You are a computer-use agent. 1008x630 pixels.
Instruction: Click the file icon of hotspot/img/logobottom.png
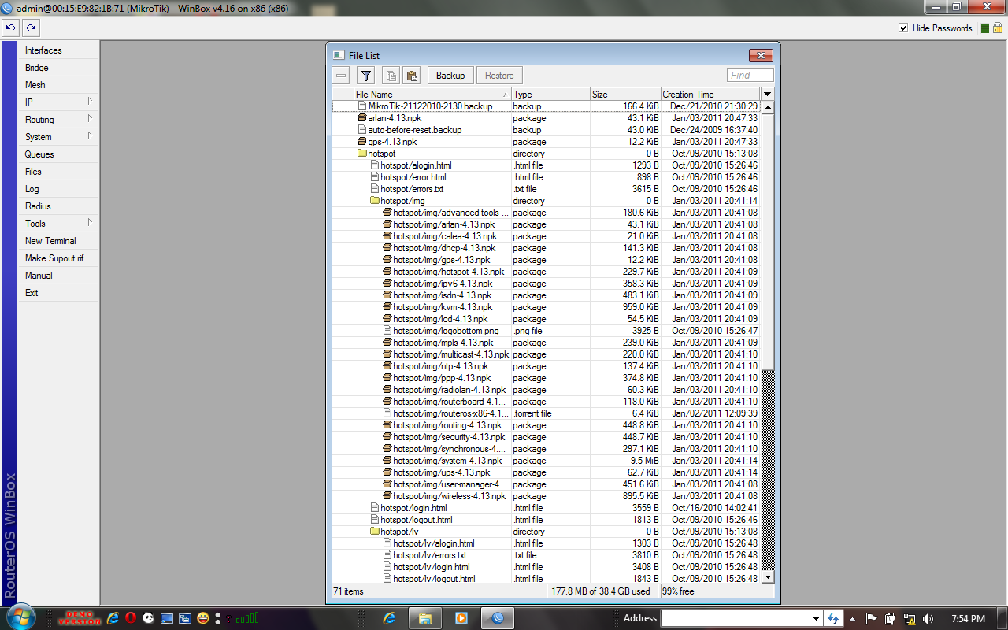click(x=387, y=331)
